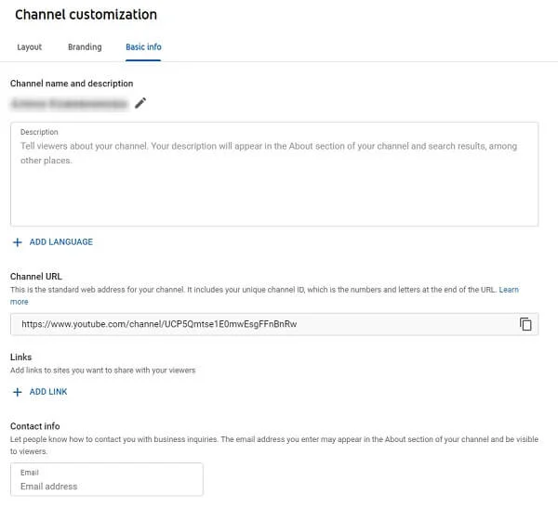Click the Channel customization page title

86,15
